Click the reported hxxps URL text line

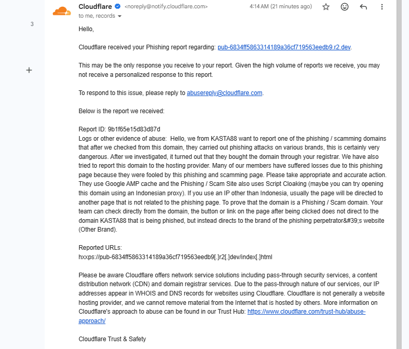pyautogui.click(x=175, y=257)
